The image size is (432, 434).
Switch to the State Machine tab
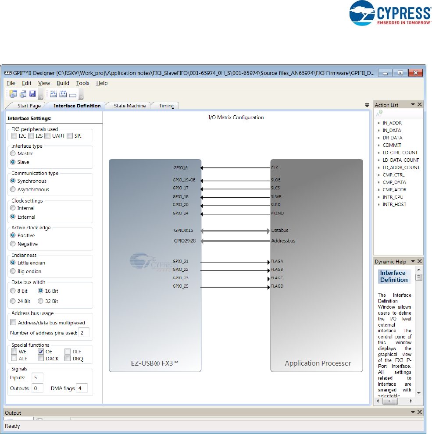click(130, 106)
